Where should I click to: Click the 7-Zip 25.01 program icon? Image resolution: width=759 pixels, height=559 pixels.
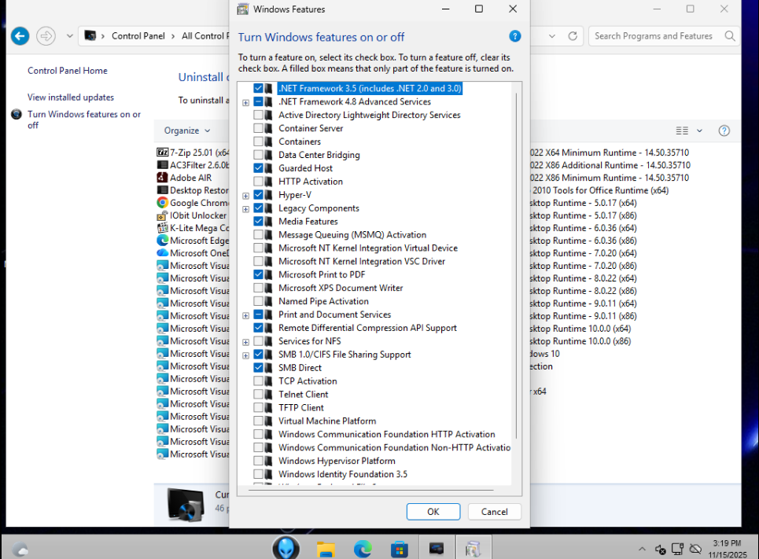pyautogui.click(x=163, y=153)
